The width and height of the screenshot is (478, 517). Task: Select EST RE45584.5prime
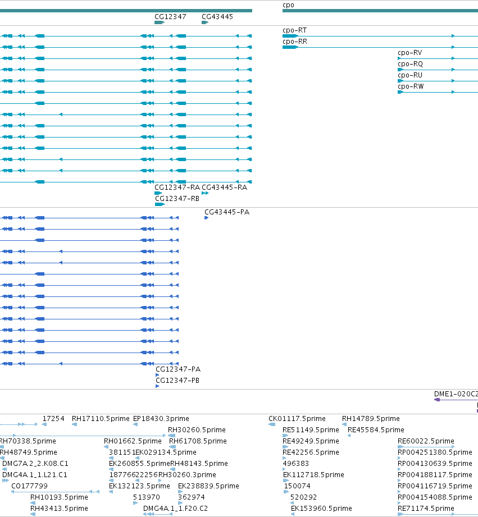pos(376,430)
